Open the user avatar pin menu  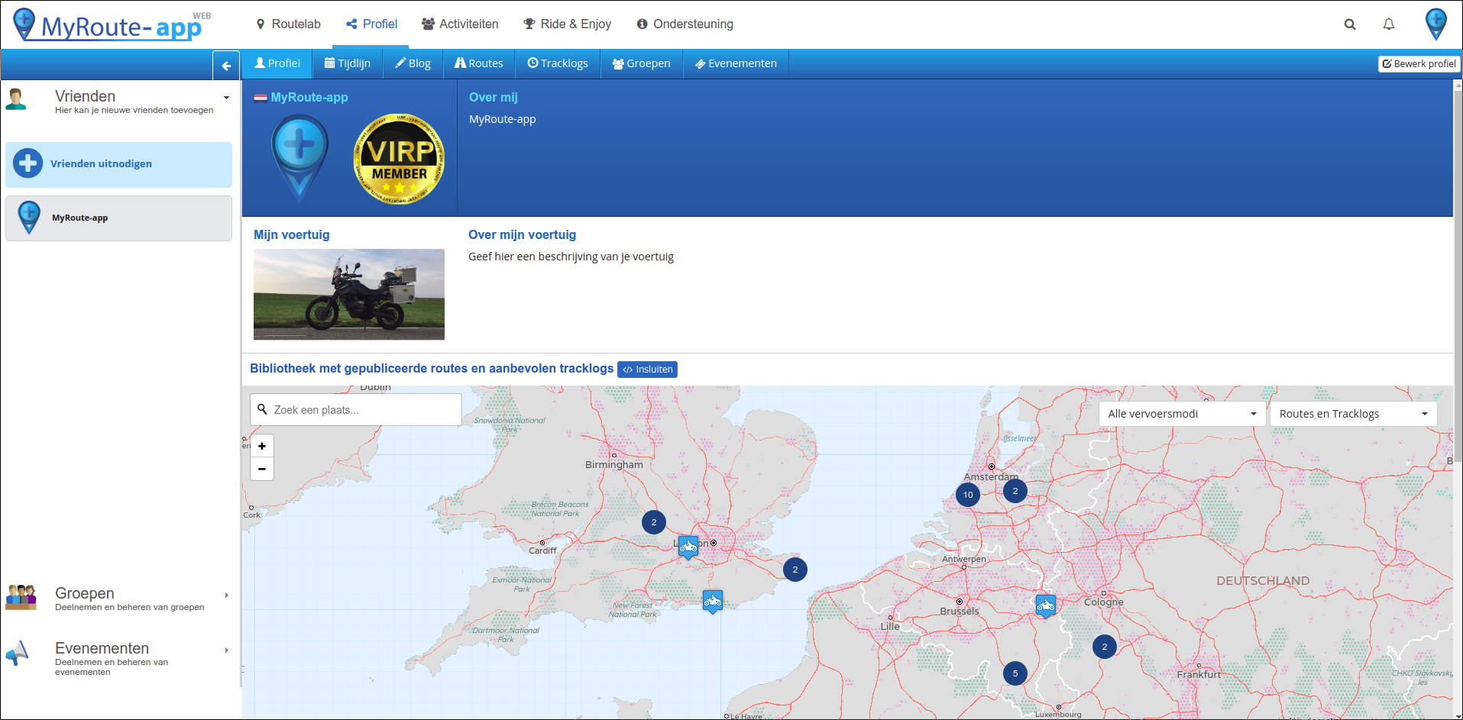pyautogui.click(x=1436, y=24)
